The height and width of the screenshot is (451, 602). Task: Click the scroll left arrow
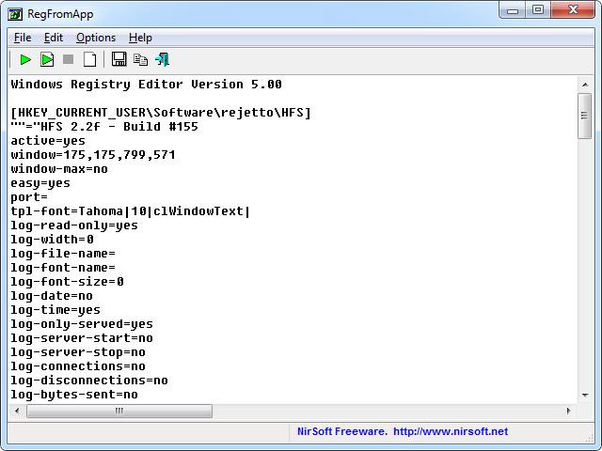(x=17, y=411)
